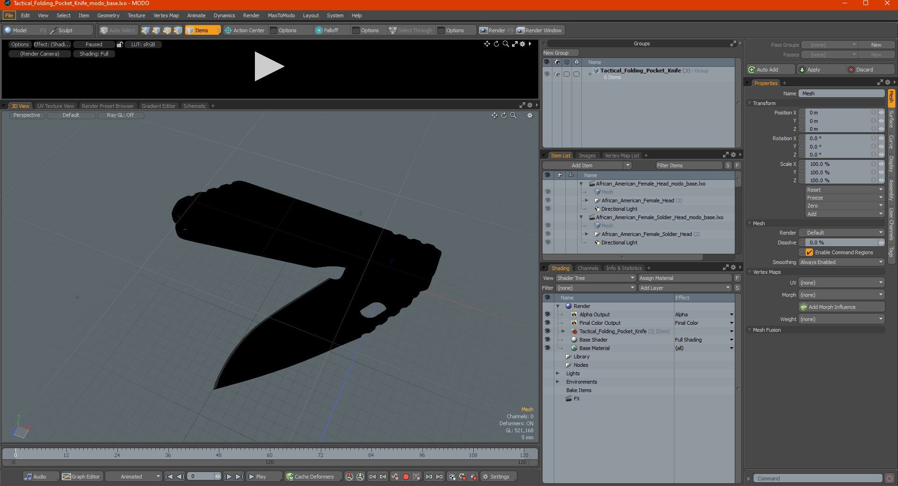Select Materials selection mode icon
Viewport: 898px width, 486px height.
[x=178, y=30]
